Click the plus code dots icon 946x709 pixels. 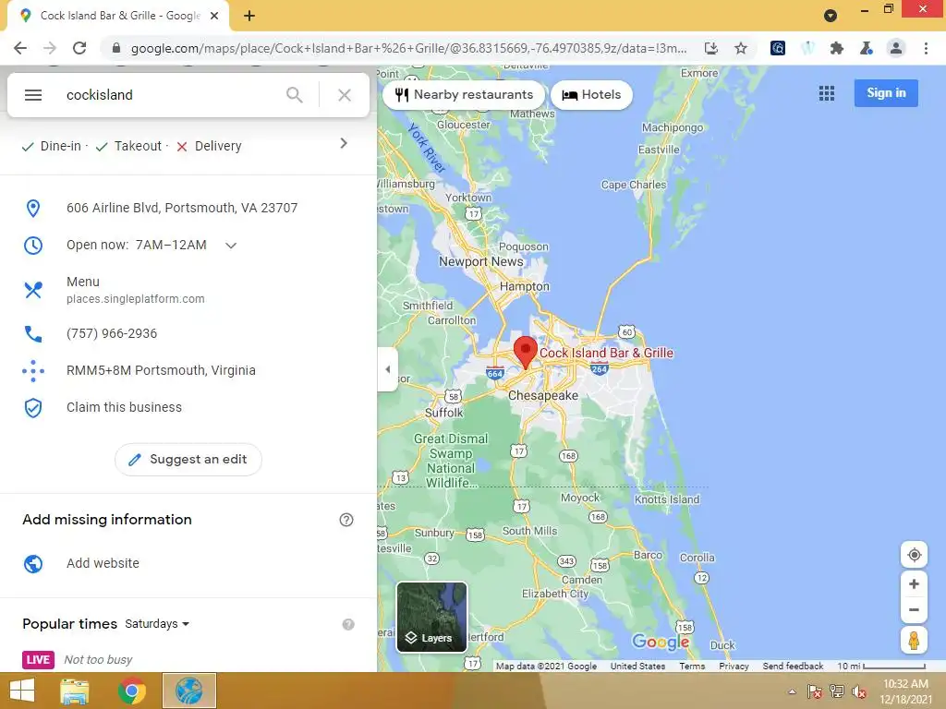pyautogui.click(x=33, y=371)
